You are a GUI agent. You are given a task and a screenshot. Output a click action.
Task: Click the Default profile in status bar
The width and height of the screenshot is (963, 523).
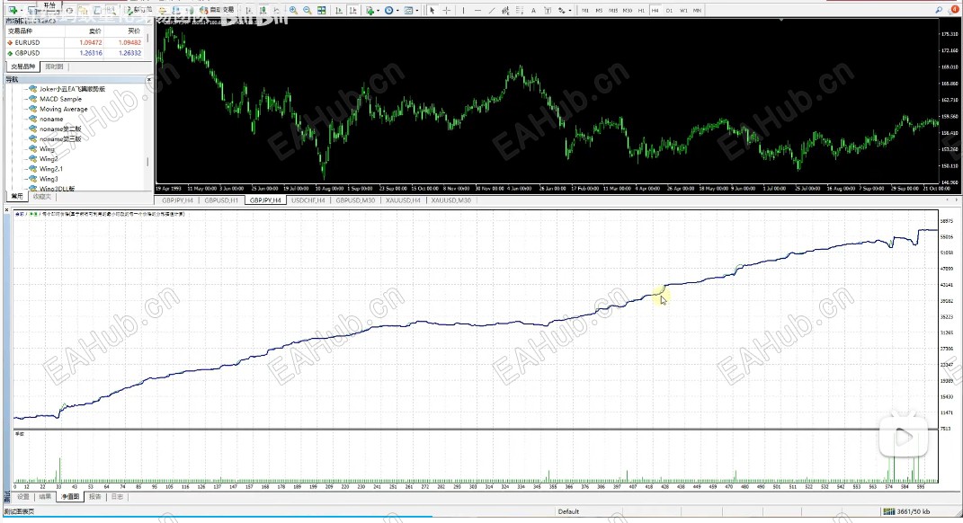(568, 511)
